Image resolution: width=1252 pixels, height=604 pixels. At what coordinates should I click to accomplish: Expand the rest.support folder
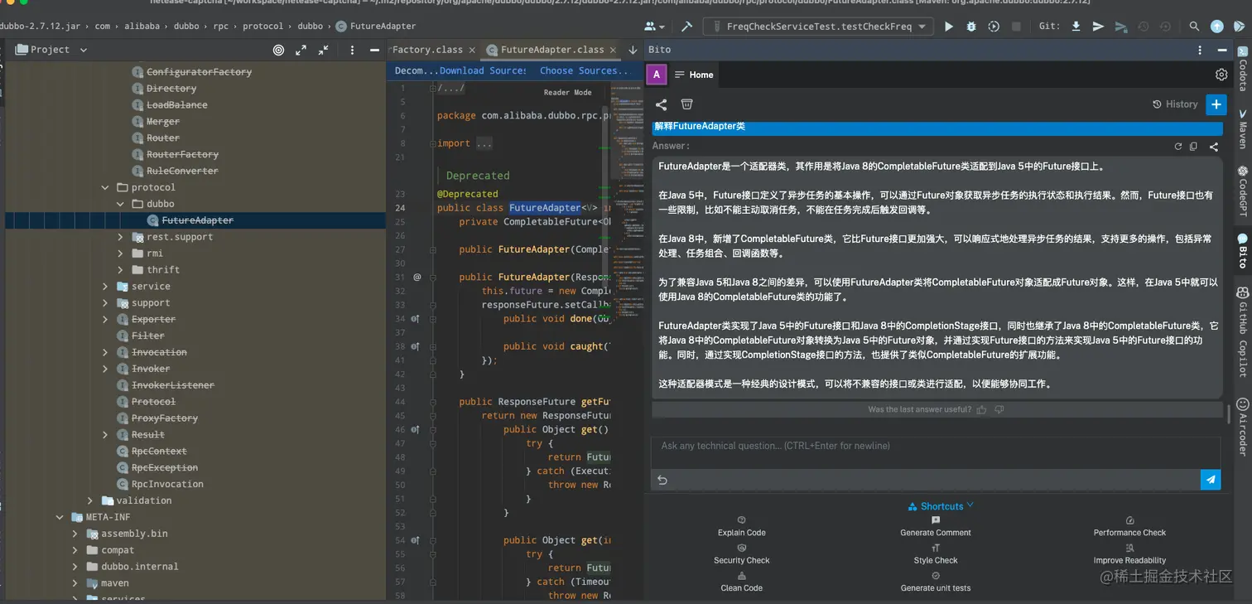pos(120,237)
